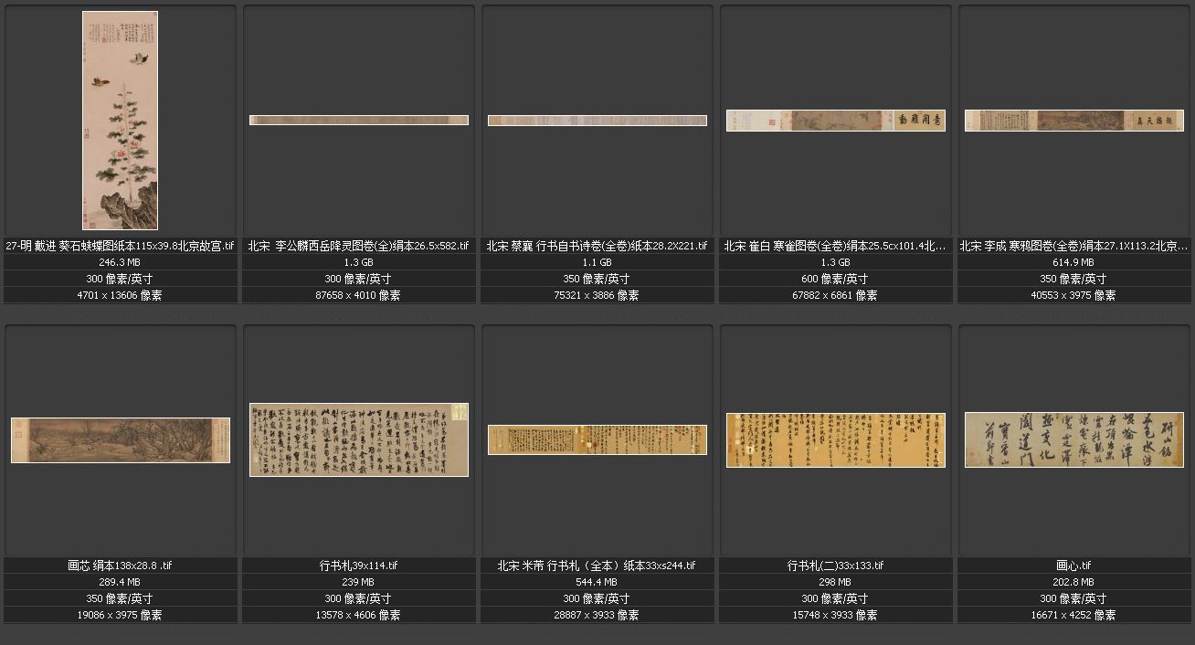Click the 米芾 行书札 全本 thumbnail image
This screenshot has width=1195, height=645.
(x=597, y=439)
